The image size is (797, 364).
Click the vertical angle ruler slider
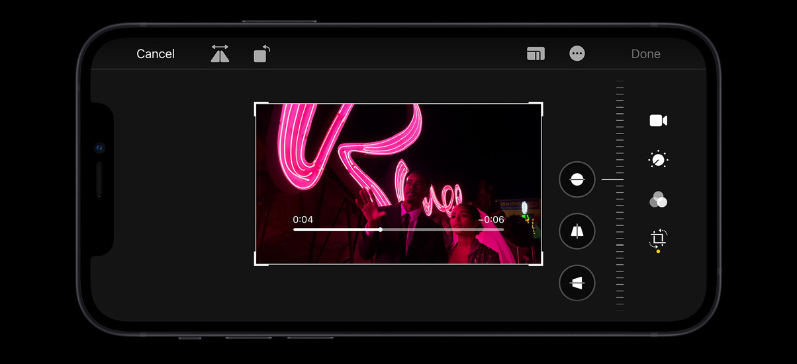(620, 195)
